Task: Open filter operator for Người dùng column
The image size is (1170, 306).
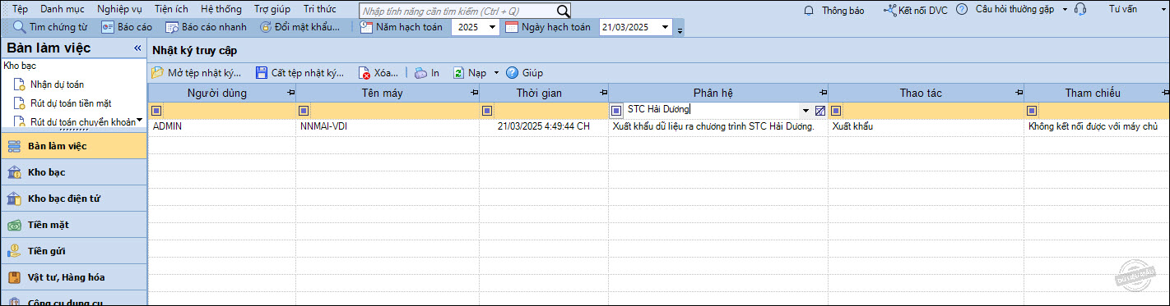Action: coord(156,111)
